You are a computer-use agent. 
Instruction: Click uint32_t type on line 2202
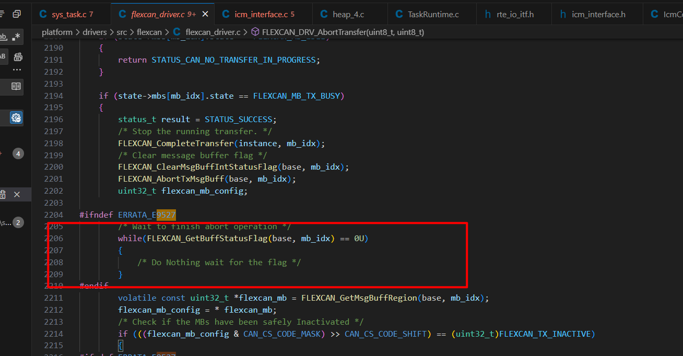point(137,191)
